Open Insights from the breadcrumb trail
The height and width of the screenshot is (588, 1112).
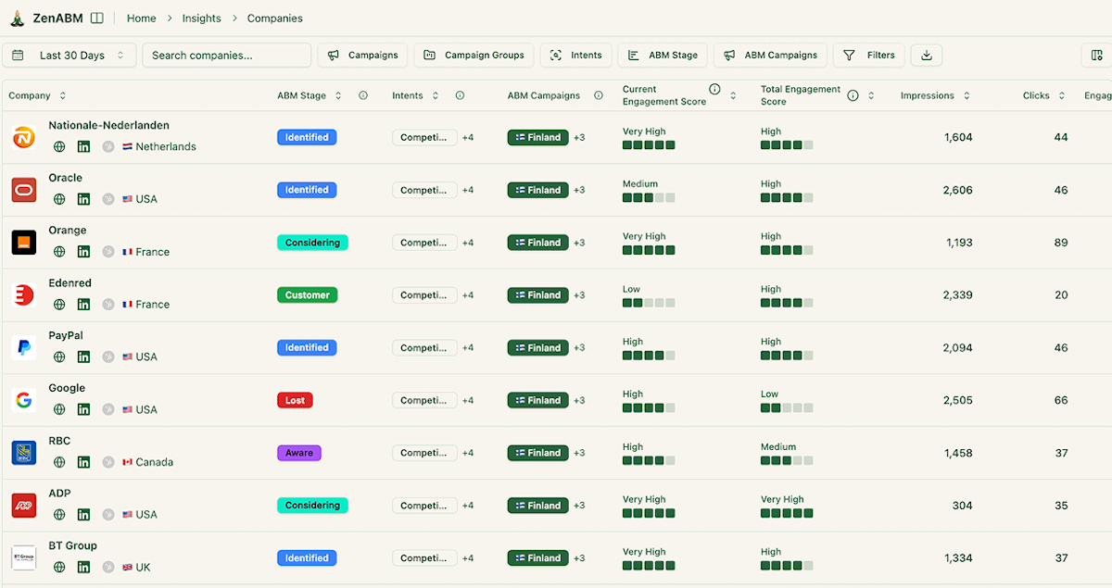(201, 18)
